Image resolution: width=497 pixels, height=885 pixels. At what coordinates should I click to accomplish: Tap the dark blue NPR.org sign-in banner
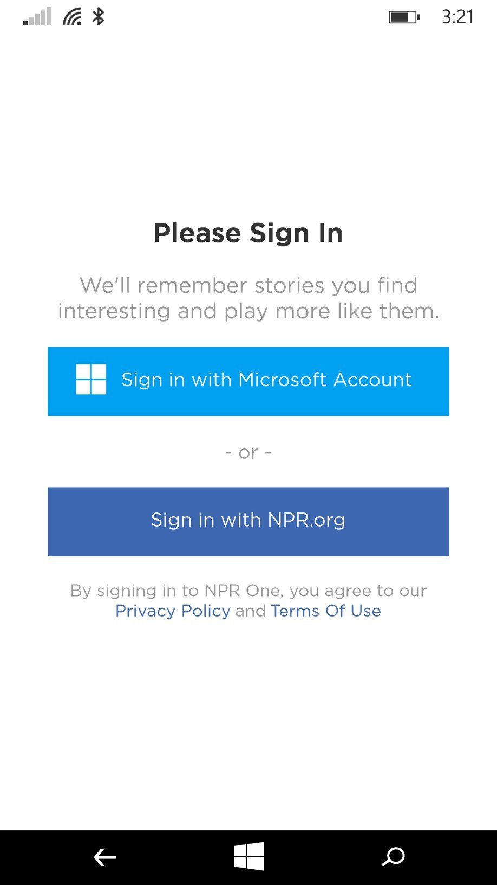[x=248, y=521]
